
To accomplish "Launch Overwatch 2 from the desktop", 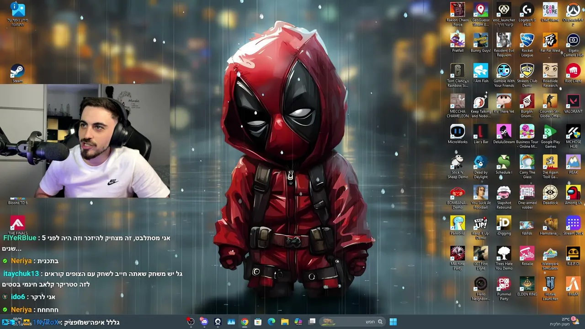I will tap(573, 15).
